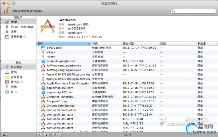Filter by 密码 category
The height and width of the screenshot is (137, 218).
tap(18, 72)
